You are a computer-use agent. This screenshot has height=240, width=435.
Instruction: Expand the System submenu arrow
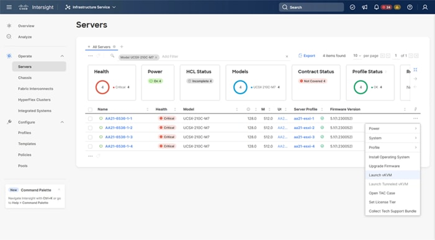coord(416,138)
